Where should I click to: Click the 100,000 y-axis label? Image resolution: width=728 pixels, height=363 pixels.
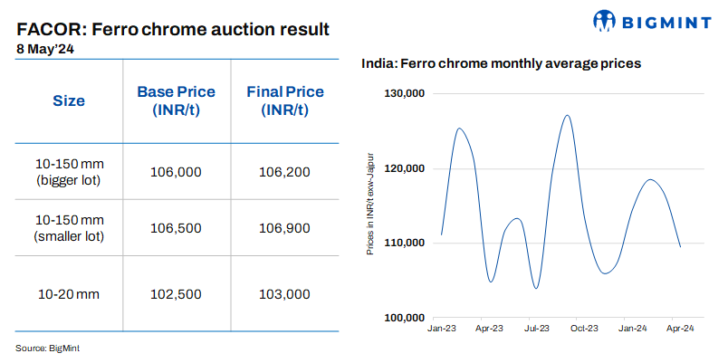tap(404, 318)
